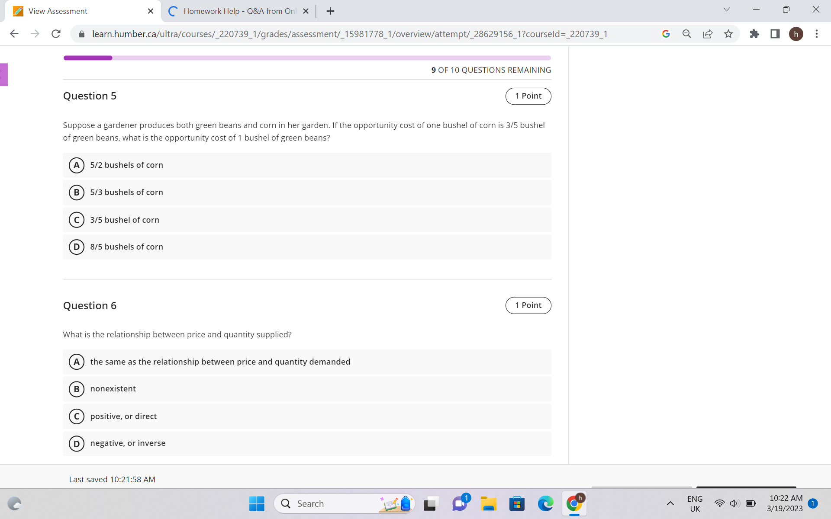Open the Chrome profile avatar
This screenshot has height=519, width=831.
[x=797, y=34]
